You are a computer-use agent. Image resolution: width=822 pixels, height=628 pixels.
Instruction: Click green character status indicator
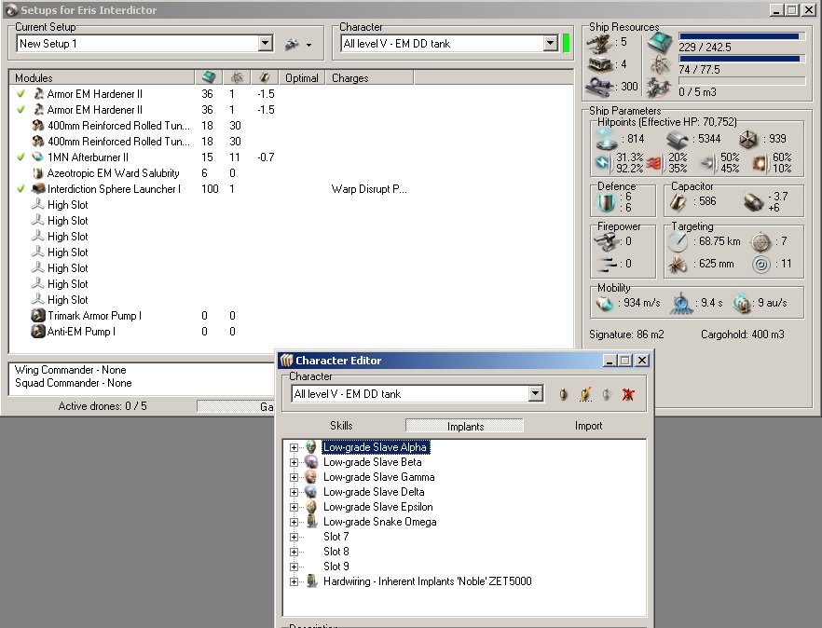pyautogui.click(x=567, y=43)
